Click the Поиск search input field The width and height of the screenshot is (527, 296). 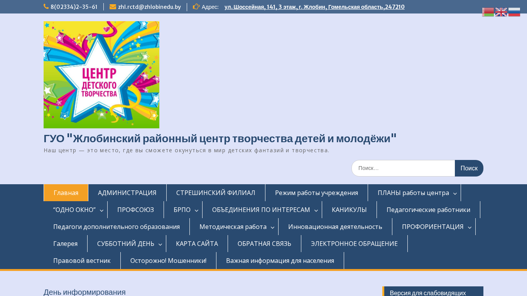[x=403, y=168]
